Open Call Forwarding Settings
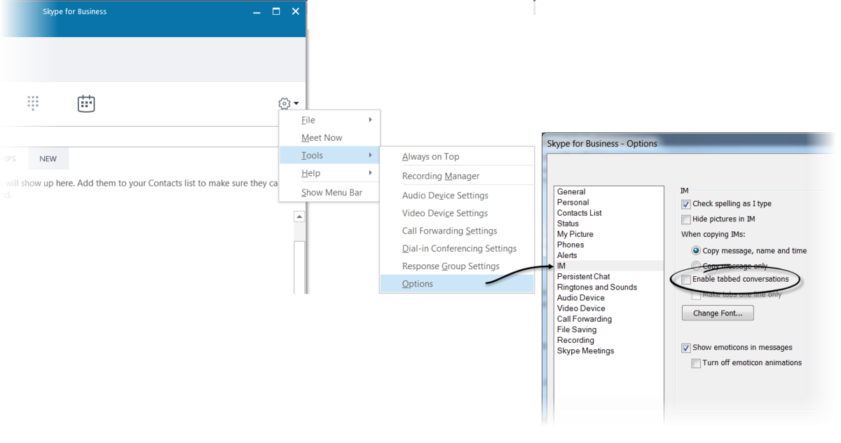This screenshot has width=841, height=443. click(457, 231)
